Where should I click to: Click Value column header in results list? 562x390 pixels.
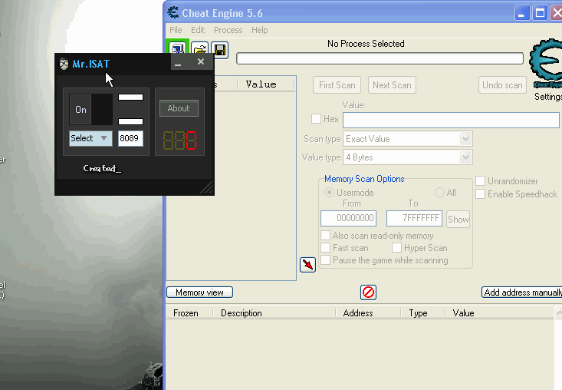pyautogui.click(x=266, y=84)
